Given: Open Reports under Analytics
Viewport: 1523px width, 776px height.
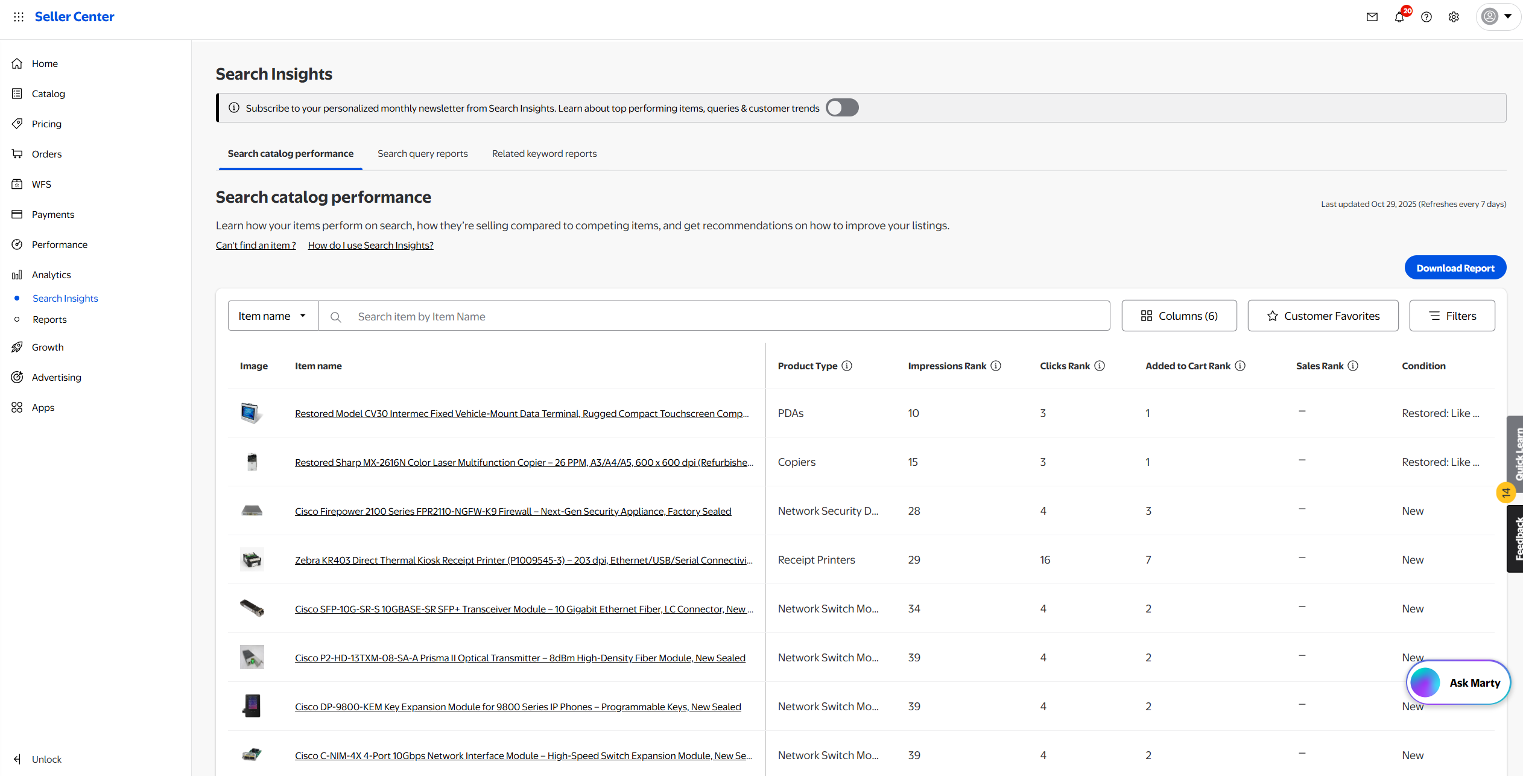Looking at the screenshot, I should pos(49,319).
